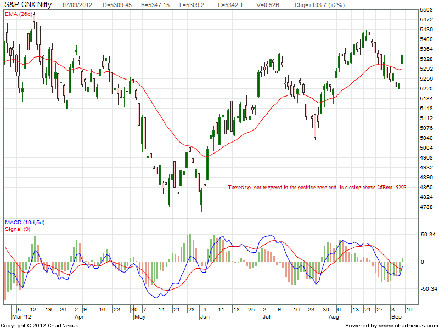
Task: Click the Mar '12 month label
Action: coord(21,317)
